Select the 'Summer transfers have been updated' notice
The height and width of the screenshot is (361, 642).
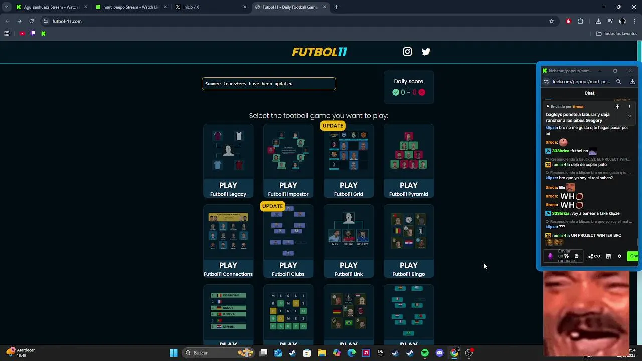click(269, 84)
